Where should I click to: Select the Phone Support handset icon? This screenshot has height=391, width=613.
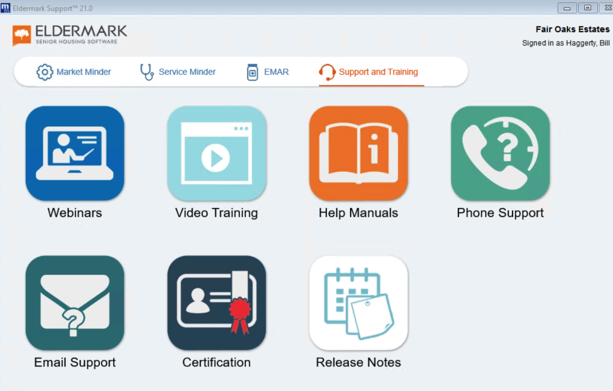coord(500,153)
